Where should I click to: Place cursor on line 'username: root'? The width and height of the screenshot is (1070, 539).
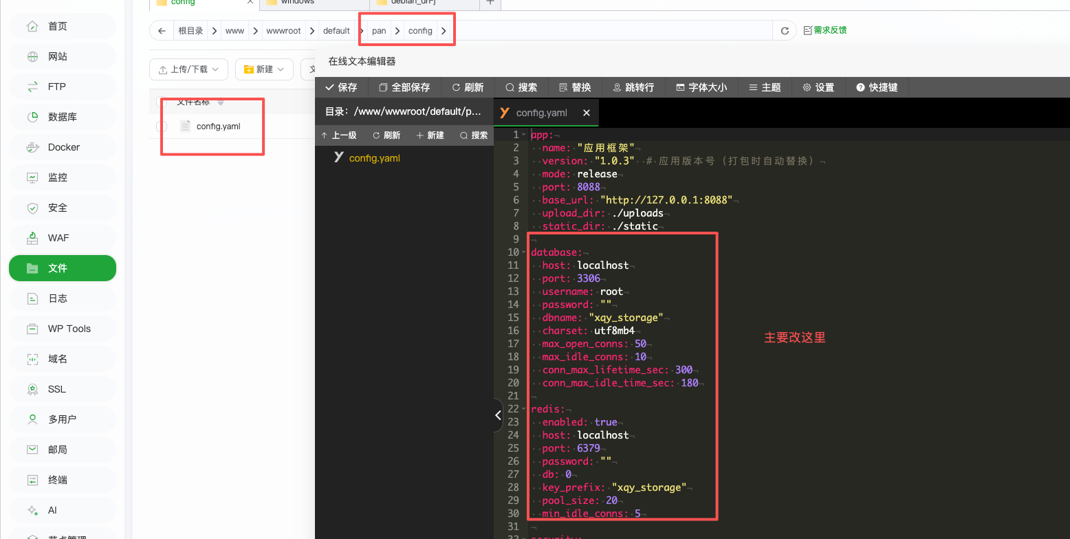point(582,291)
